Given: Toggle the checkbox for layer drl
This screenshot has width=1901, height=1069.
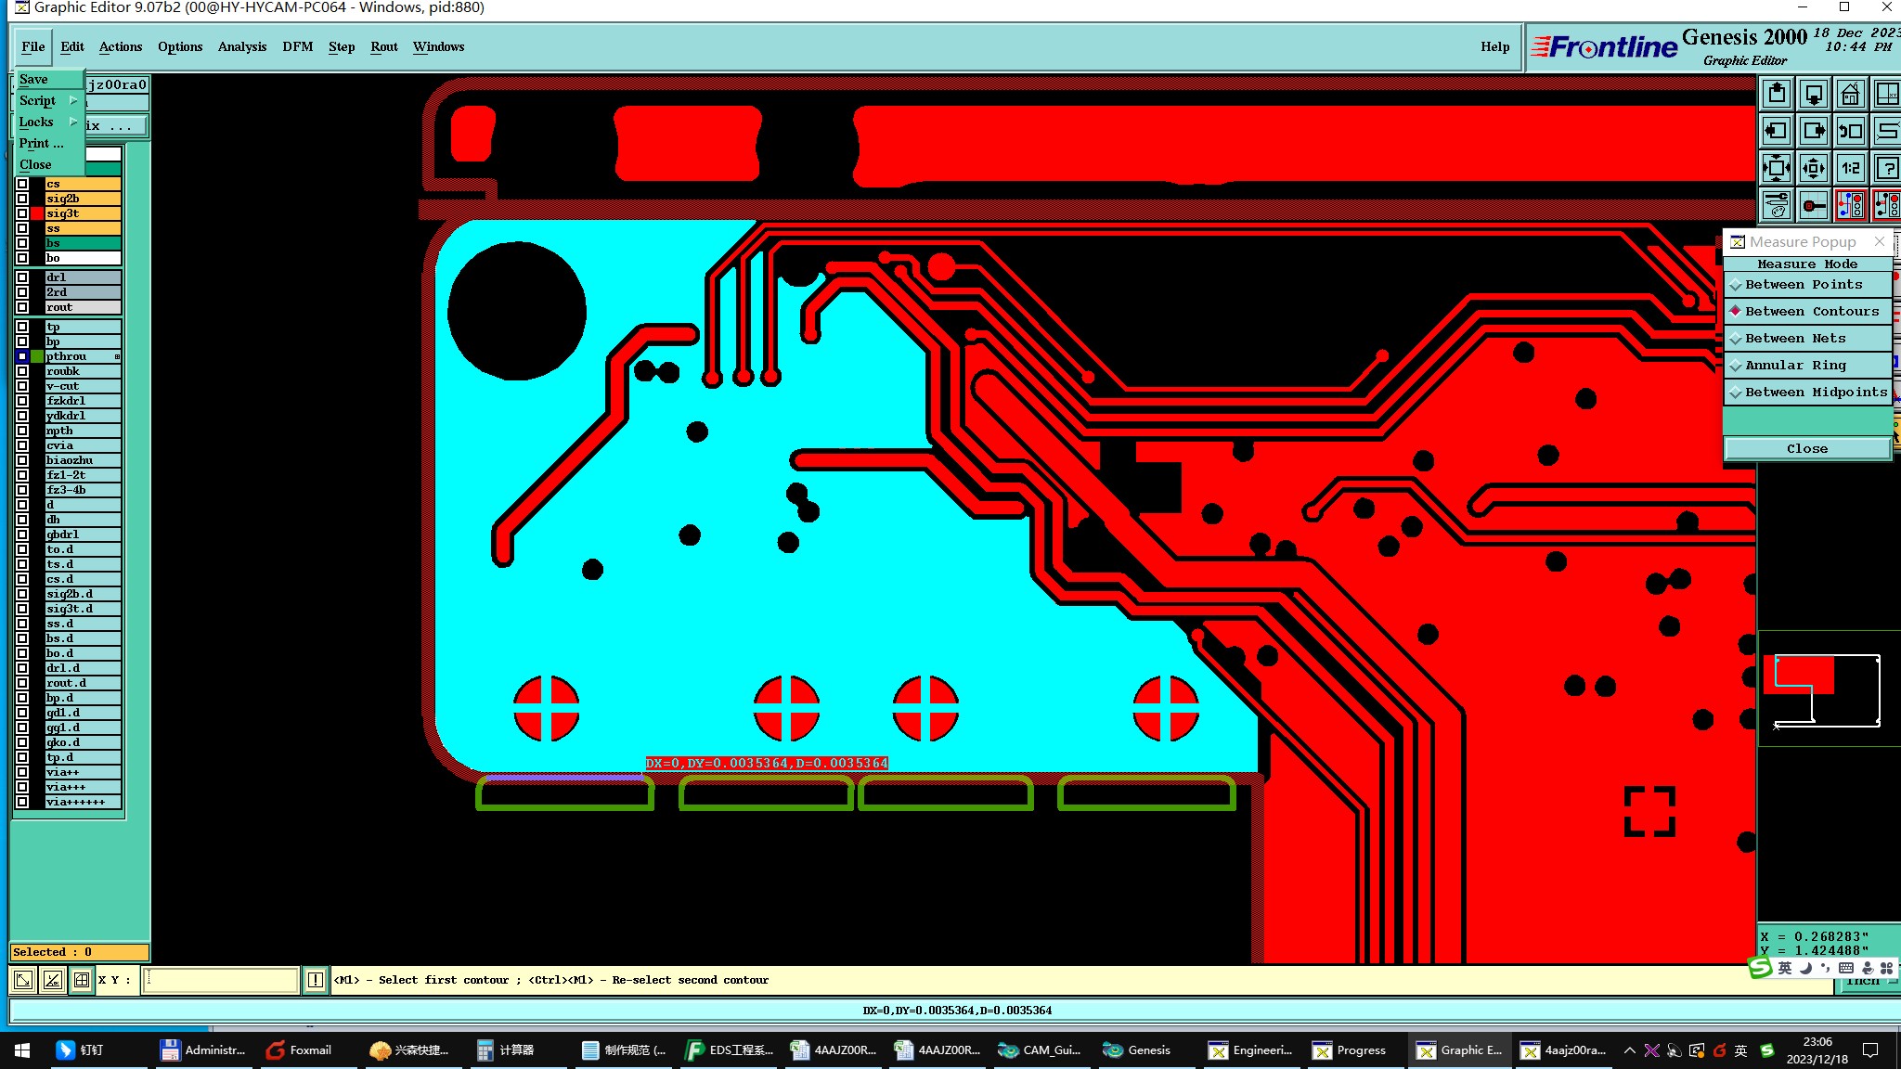Looking at the screenshot, I should pyautogui.click(x=22, y=277).
